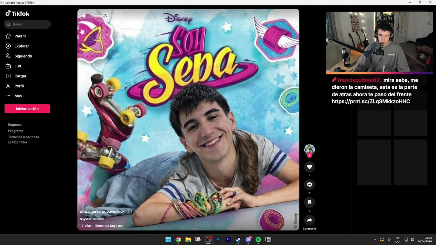Click the Compartir share arrow icon

309,220
